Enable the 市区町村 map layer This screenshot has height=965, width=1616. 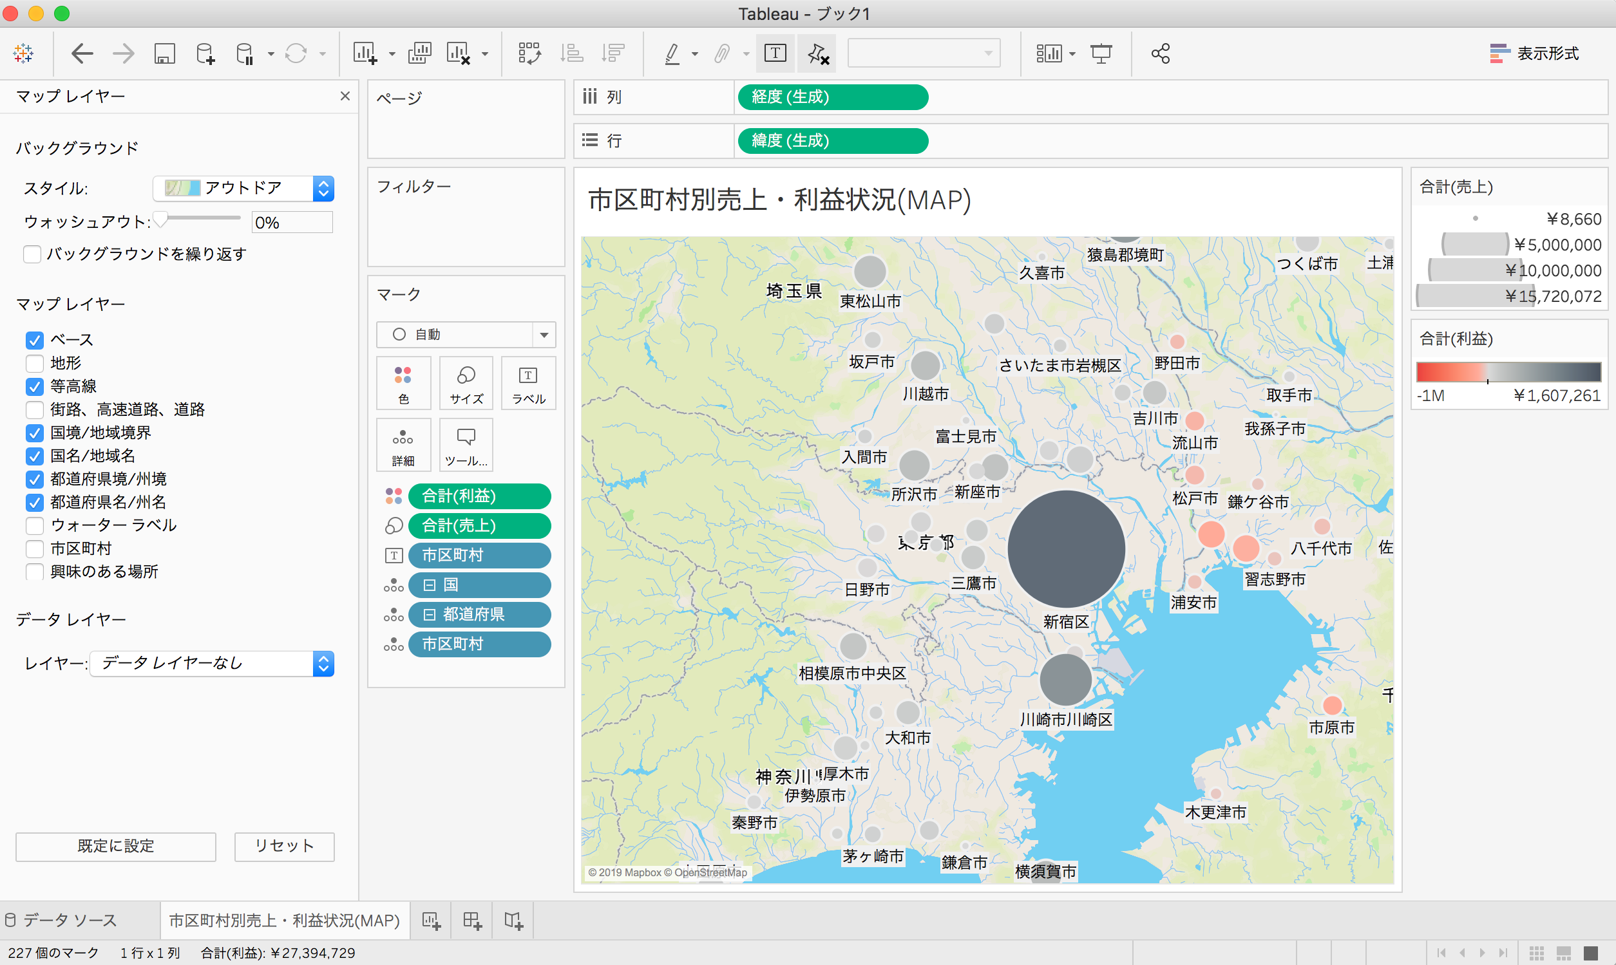pos(34,548)
